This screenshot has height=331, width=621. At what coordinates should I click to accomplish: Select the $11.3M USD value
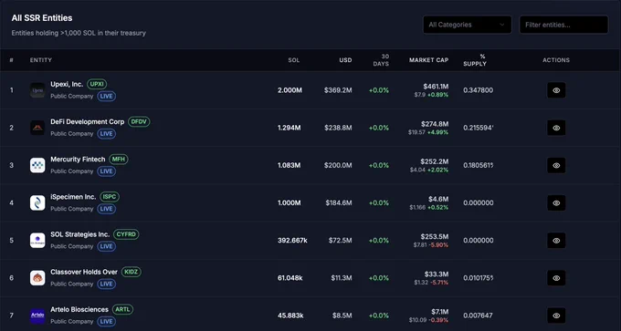coord(342,278)
